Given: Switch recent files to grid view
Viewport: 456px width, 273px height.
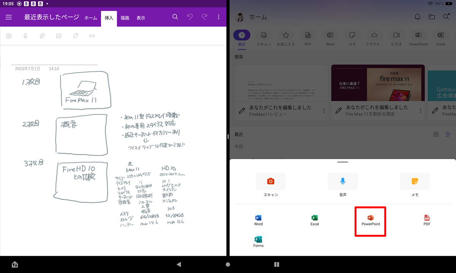Looking at the screenshot, I should [x=436, y=135].
